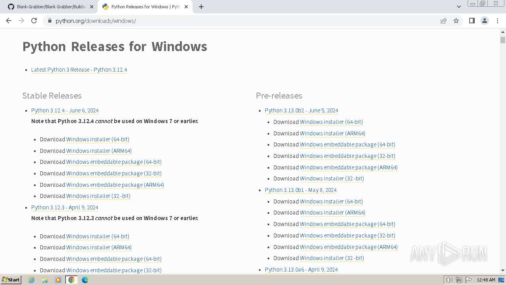Download 3.12.3 Windows embeddable package (32-bit)
The height and width of the screenshot is (285, 506).
tap(114, 270)
